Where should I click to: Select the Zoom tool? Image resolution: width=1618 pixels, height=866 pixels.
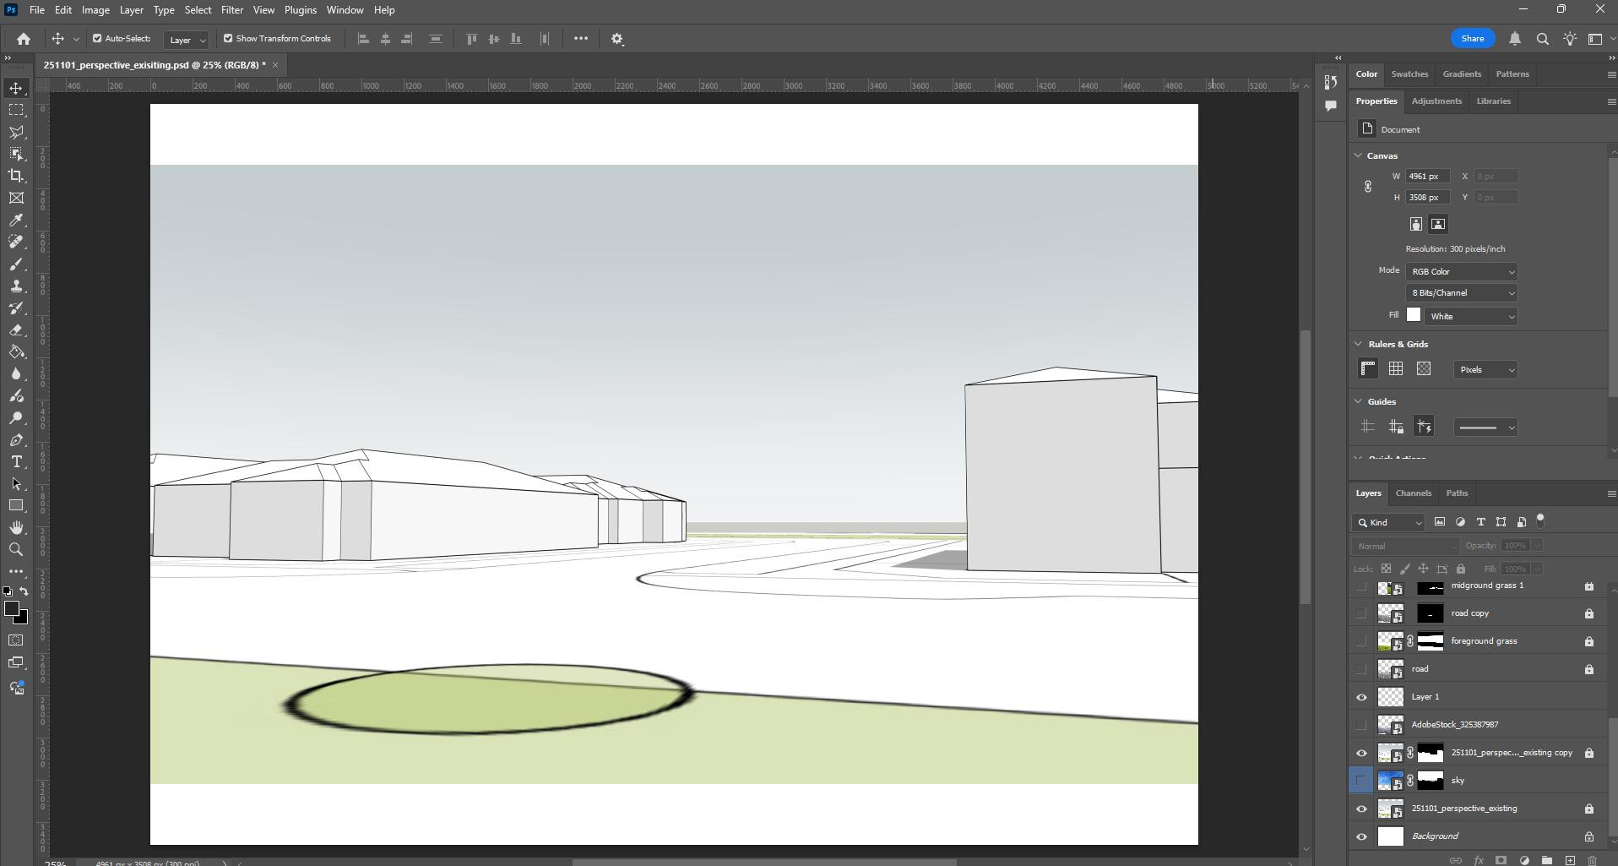tap(16, 549)
